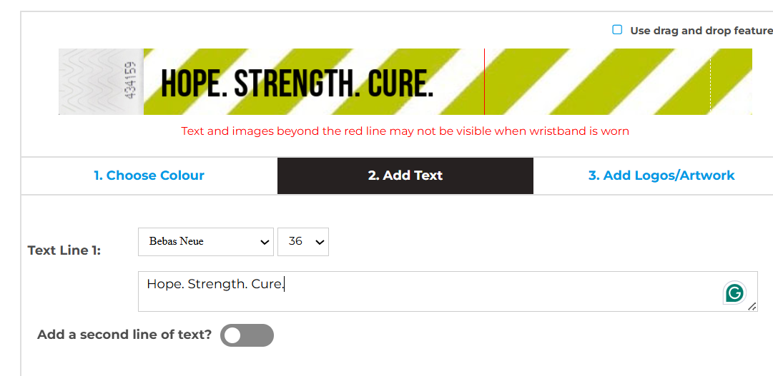Enable the drag and drop feature checkbox
This screenshot has width=773, height=376.
click(617, 30)
